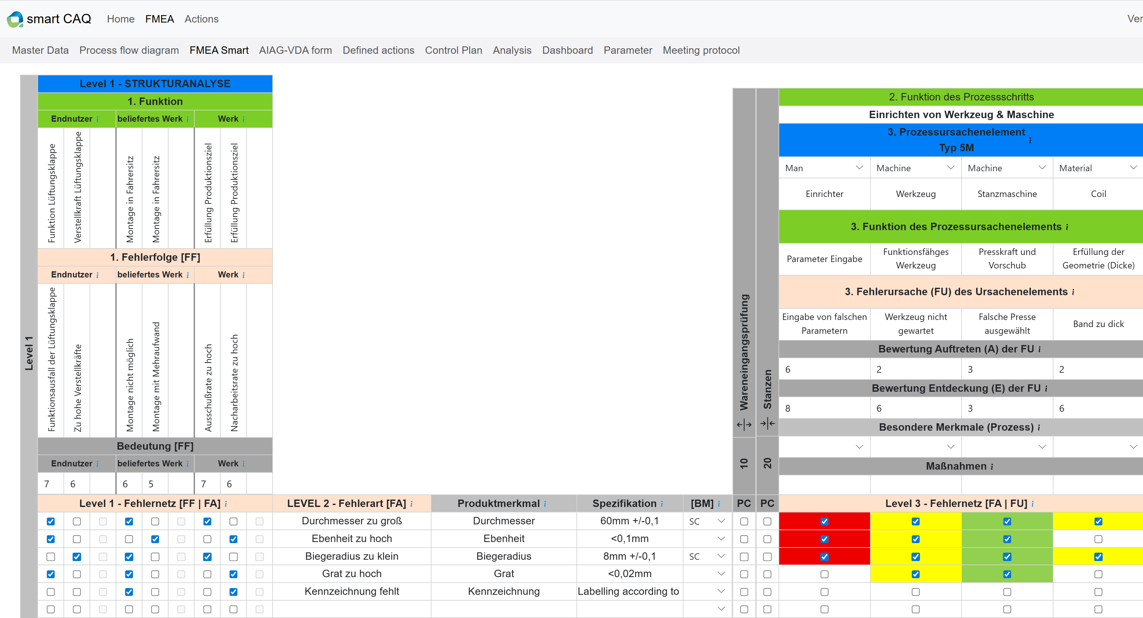The image size is (1143, 618).
Task: Click info icon beside LEVEL 2 Fehlerart
Action: click(411, 504)
